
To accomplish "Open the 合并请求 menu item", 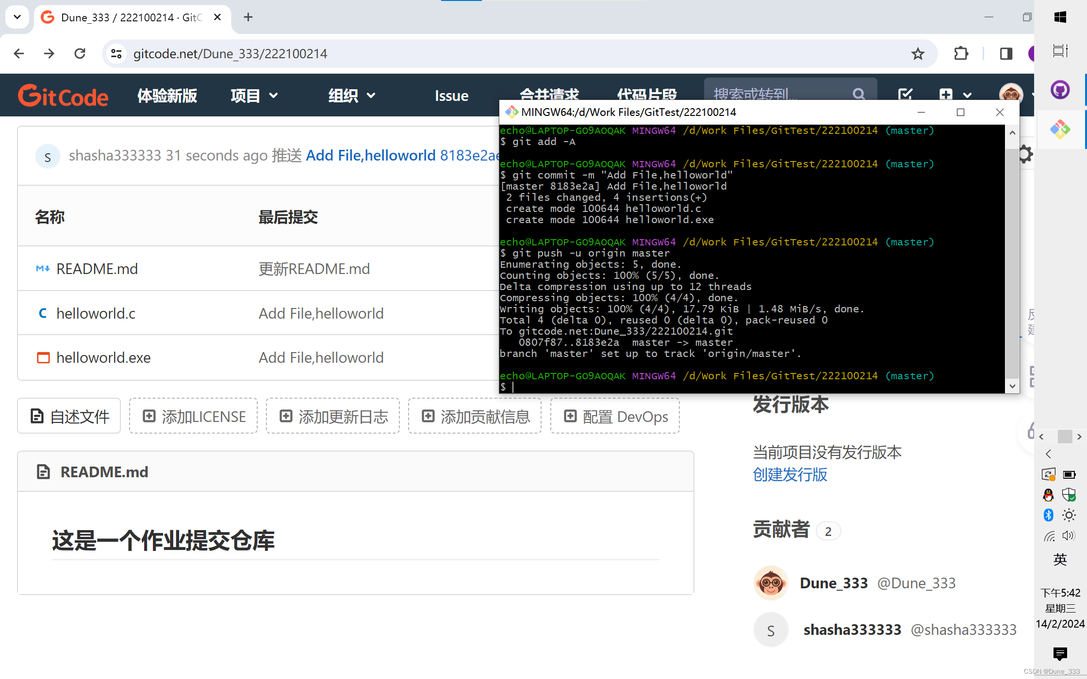I will coord(549,94).
